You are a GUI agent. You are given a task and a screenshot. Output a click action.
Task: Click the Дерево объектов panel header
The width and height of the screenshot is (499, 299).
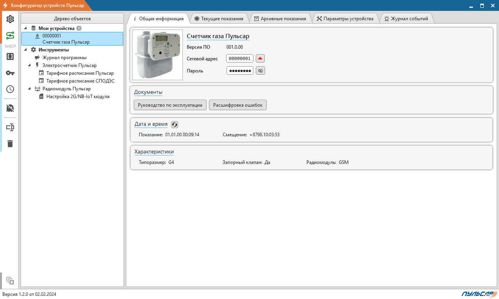pos(73,19)
